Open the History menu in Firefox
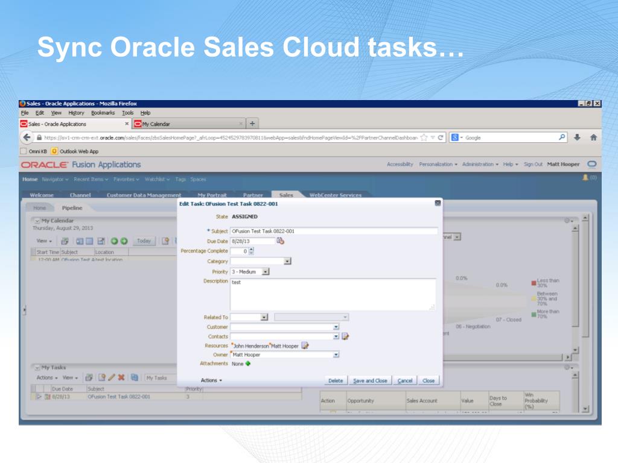This screenshot has height=463, width=618. point(76,113)
